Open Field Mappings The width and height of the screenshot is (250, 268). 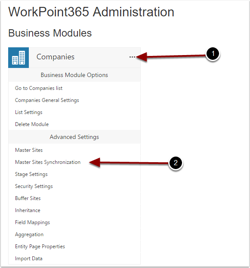(33, 222)
